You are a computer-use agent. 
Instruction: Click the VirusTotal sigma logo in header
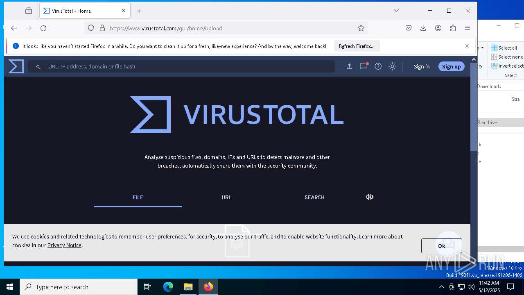[x=16, y=66]
